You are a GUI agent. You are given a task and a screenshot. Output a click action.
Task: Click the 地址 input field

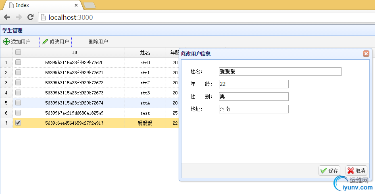coord(254,109)
